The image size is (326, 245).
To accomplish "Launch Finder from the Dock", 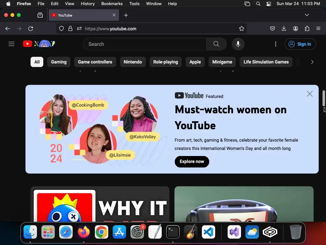I will [x=30, y=232].
